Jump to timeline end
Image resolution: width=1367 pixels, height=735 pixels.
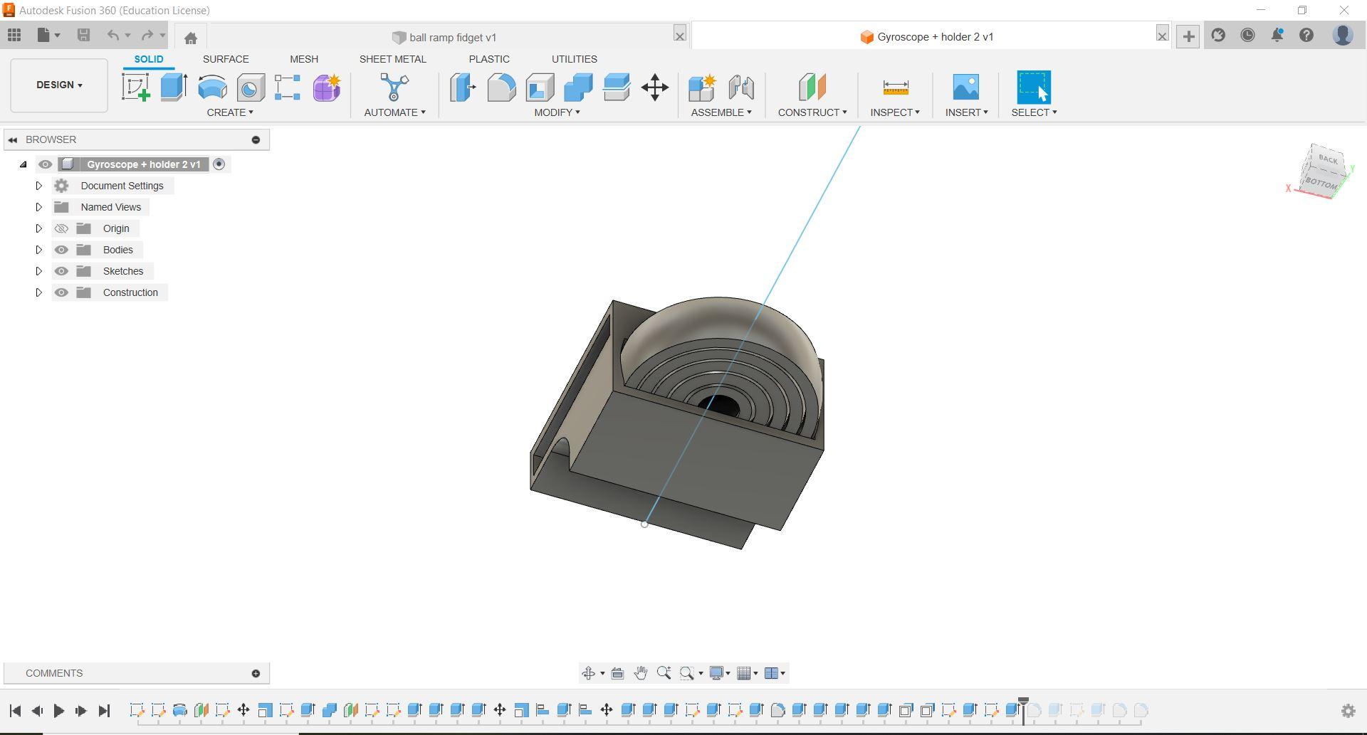tap(104, 711)
